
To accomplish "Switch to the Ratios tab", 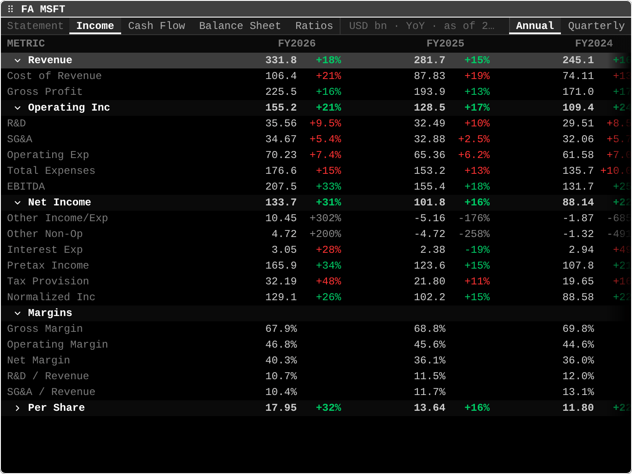I will coord(314,26).
